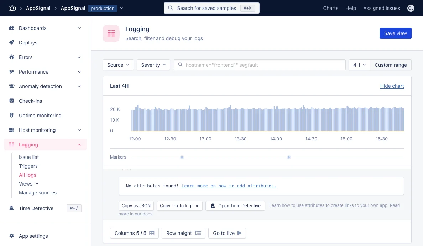Open the Severity filter dropdown
Image resolution: width=423 pixels, height=246 pixels.
click(153, 65)
